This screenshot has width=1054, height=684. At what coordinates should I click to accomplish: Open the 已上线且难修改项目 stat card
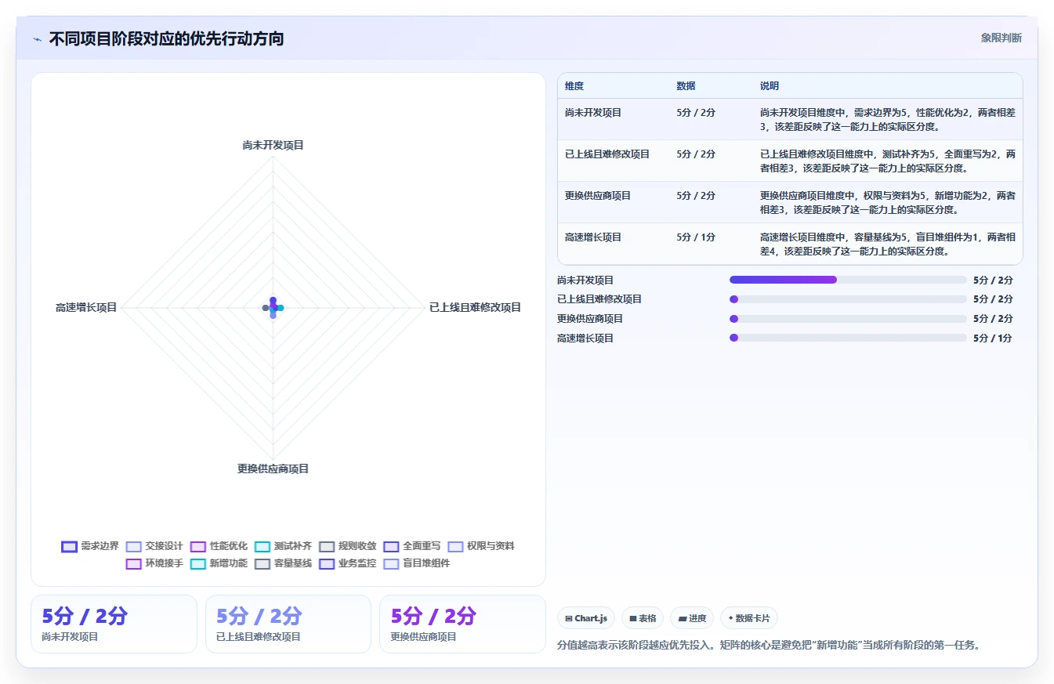pos(288,624)
